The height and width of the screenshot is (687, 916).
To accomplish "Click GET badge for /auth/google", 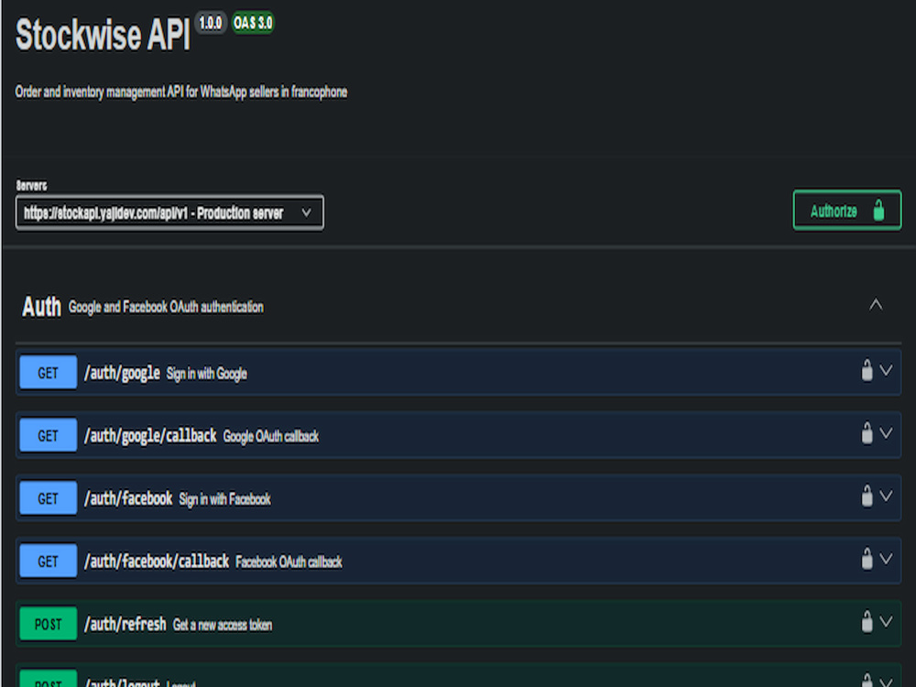I will coord(48,372).
